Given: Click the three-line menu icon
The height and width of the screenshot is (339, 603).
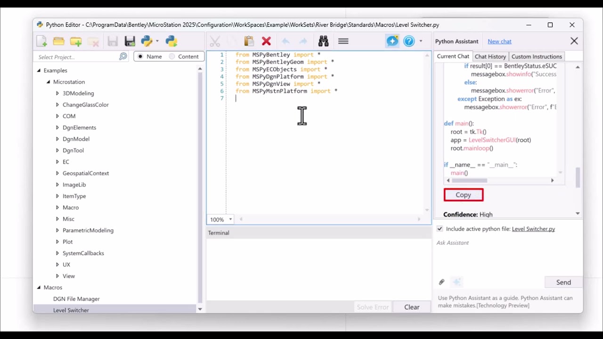Looking at the screenshot, I should tap(343, 41).
